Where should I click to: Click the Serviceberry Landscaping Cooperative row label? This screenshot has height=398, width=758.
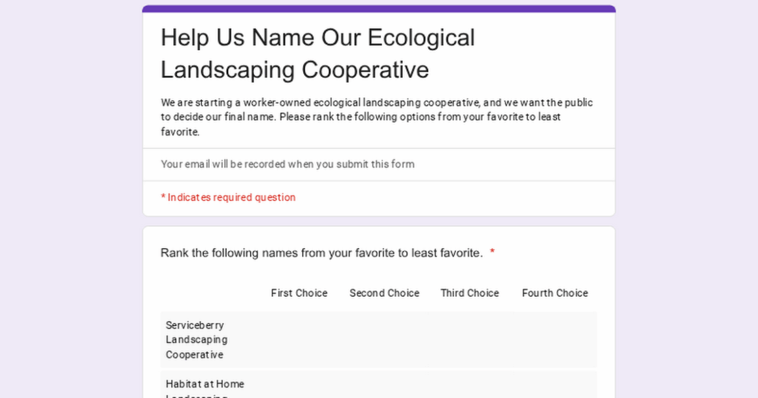coord(196,340)
